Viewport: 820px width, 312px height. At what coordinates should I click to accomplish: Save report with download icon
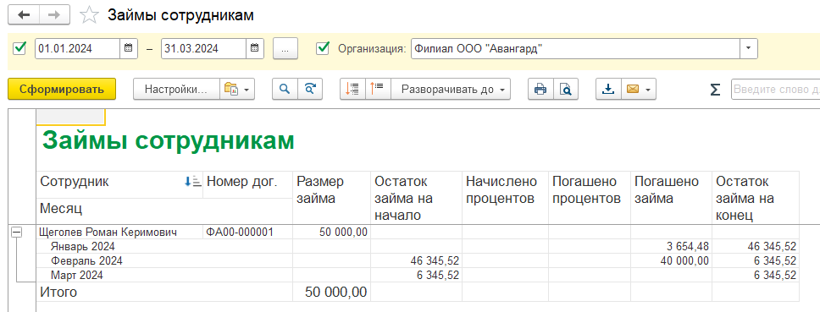pyautogui.click(x=608, y=90)
